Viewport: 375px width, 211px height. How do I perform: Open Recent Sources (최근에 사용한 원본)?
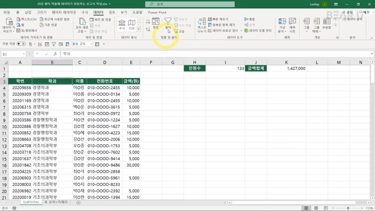pos(54,19)
